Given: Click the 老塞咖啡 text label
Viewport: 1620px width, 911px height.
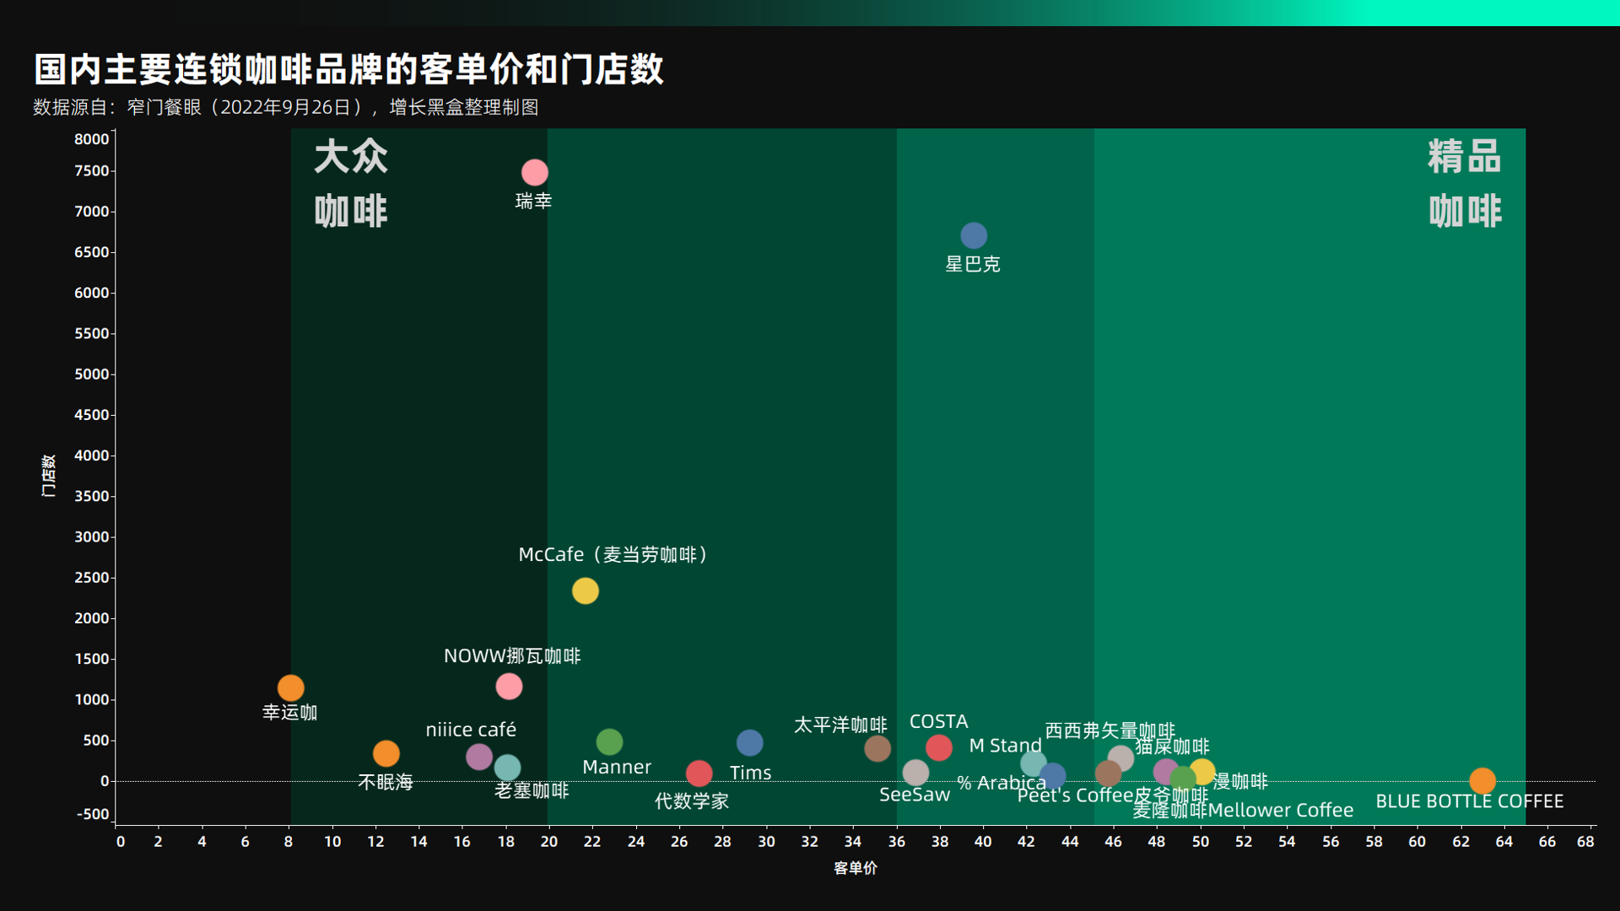Looking at the screenshot, I should tap(532, 790).
